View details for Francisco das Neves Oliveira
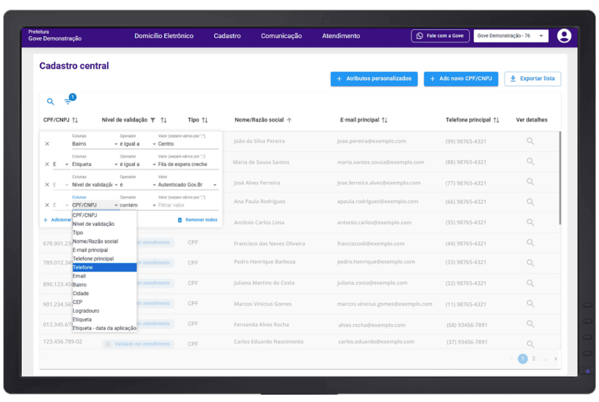599x402 pixels. click(x=530, y=243)
